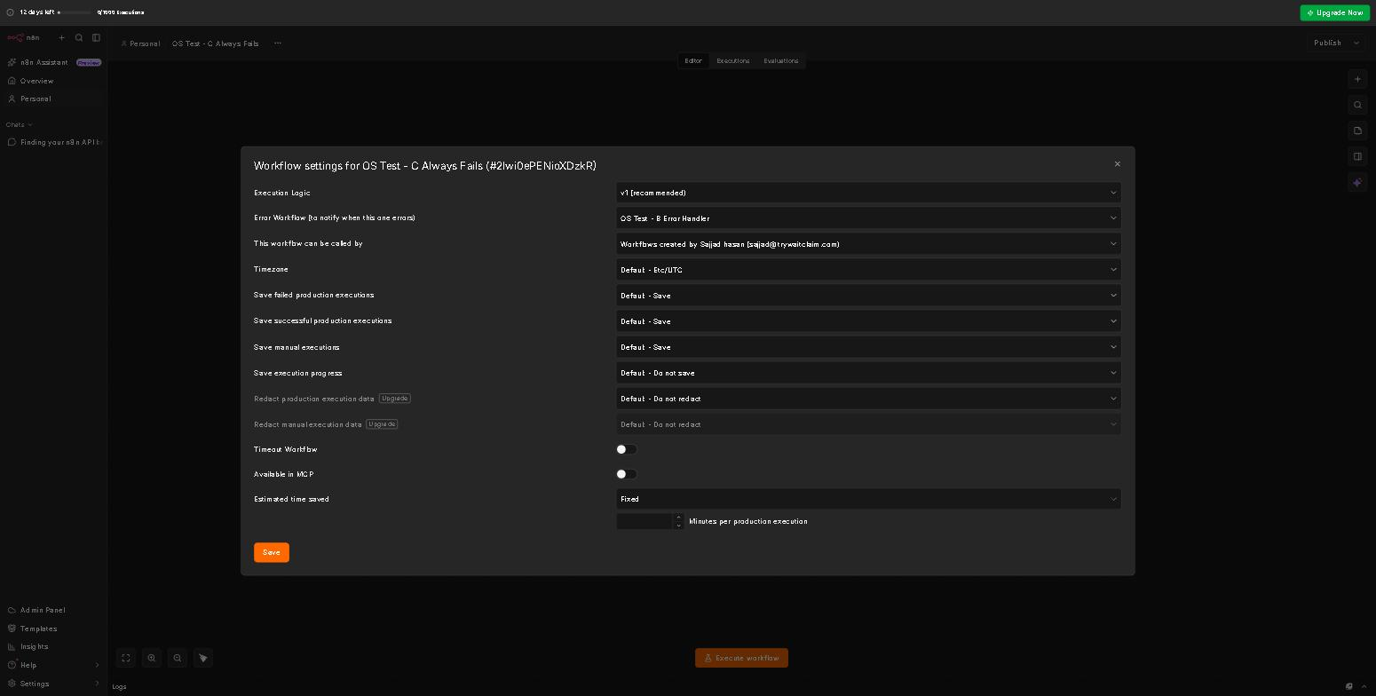This screenshot has width=1376, height=696.
Task: Click the minutes per production execution field
Action: tap(645, 521)
